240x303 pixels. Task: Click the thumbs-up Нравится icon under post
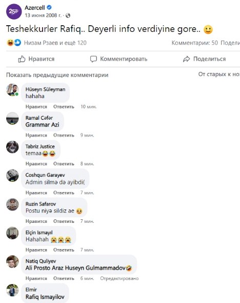point(22,59)
